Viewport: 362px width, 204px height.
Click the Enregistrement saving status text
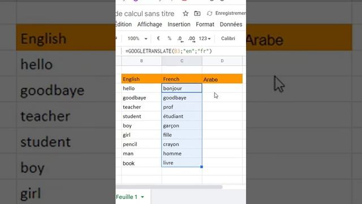point(230,13)
